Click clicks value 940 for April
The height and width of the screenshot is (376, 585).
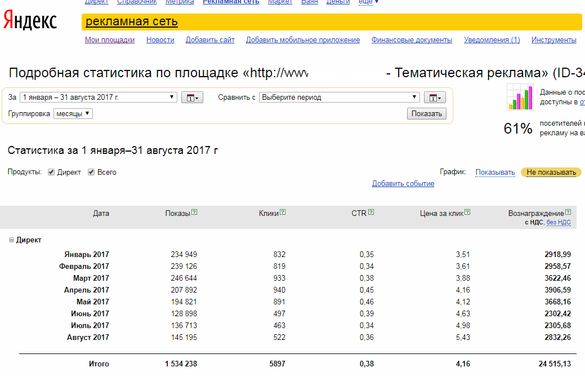[279, 290]
